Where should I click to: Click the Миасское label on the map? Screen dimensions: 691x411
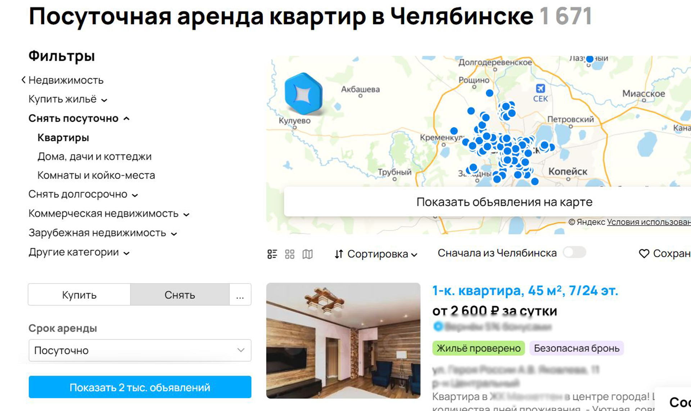pyautogui.click(x=643, y=94)
